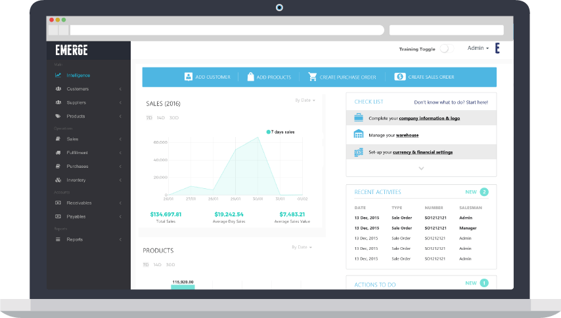This screenshot has height=318, width=561.
Task: Click the Add Products bag icon
Action: 250,77
